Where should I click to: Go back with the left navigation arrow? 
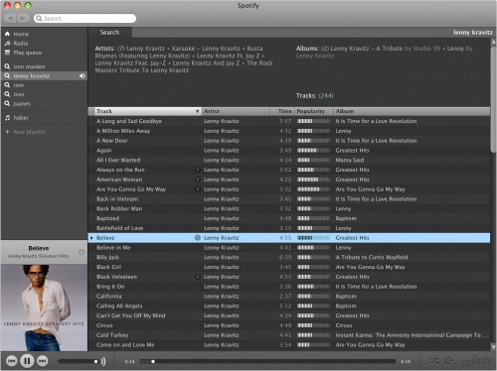point(11,18)
